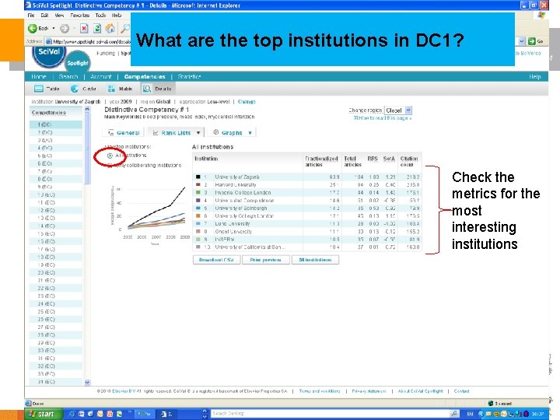Screen dimensions: 560x420
Task: Click University of Edinburgh in the table
Action: (x=240, y=208)
